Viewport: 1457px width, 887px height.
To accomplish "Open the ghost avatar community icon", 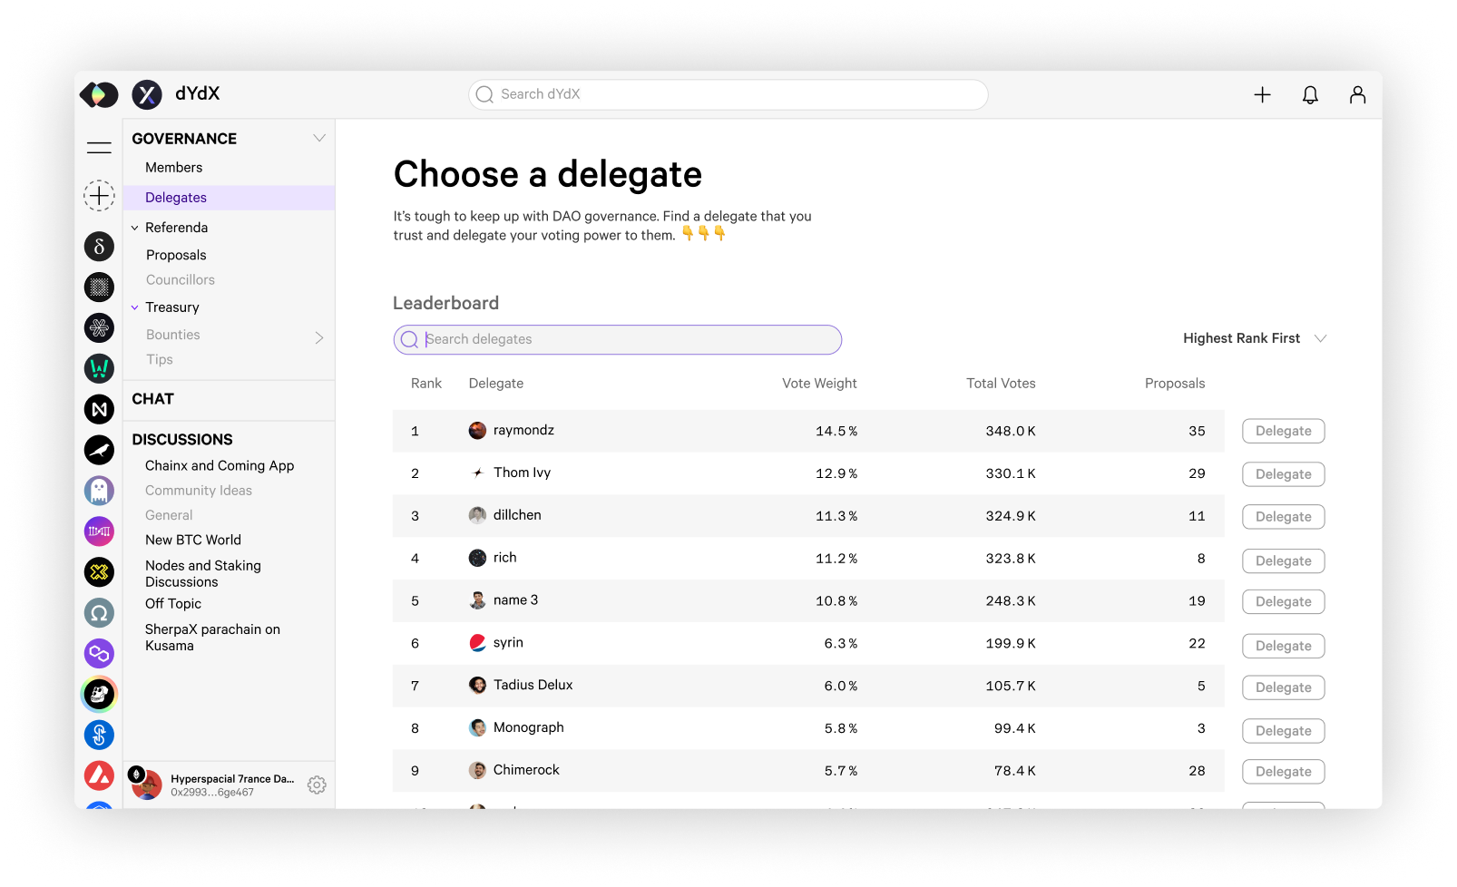I will [99, 491].
